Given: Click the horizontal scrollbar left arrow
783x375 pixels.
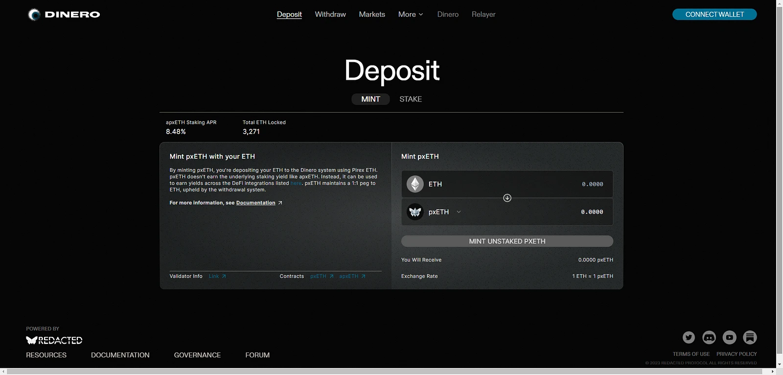Looking at the screenshot, I should [3, 372].
